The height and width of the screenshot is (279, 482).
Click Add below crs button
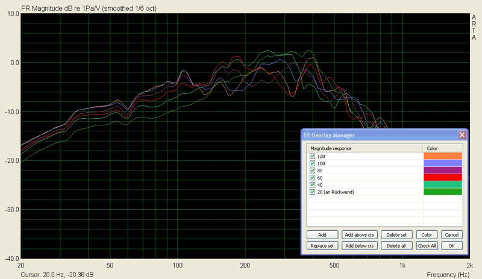360,245
